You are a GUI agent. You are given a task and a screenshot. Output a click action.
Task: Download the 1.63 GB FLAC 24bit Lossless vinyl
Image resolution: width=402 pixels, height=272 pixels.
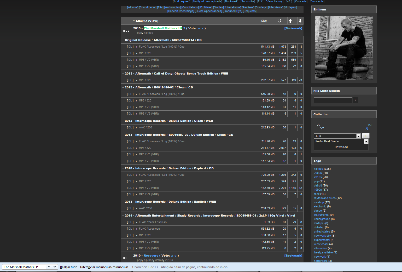pyautogui.click(x=130, y=222)
